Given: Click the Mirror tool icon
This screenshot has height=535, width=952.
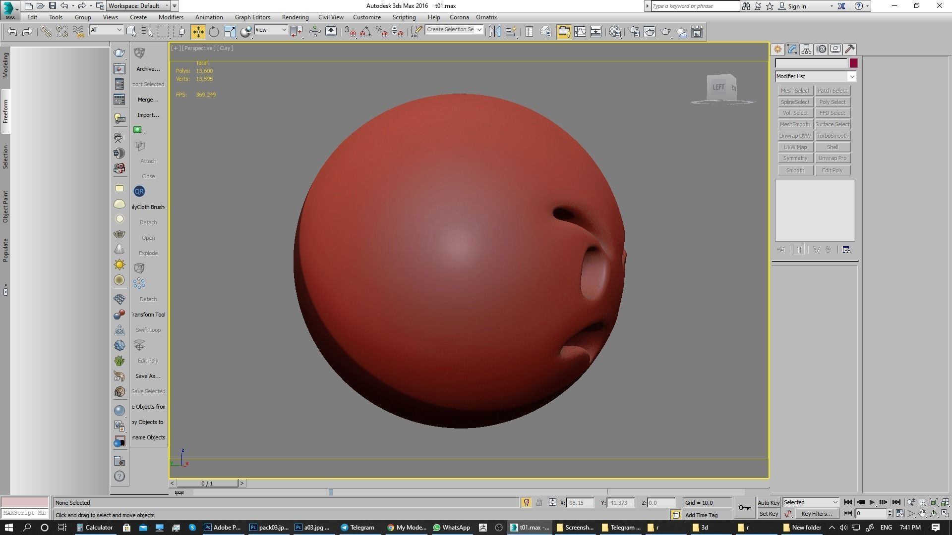Looking at the screenshot, I should point(494,32).
